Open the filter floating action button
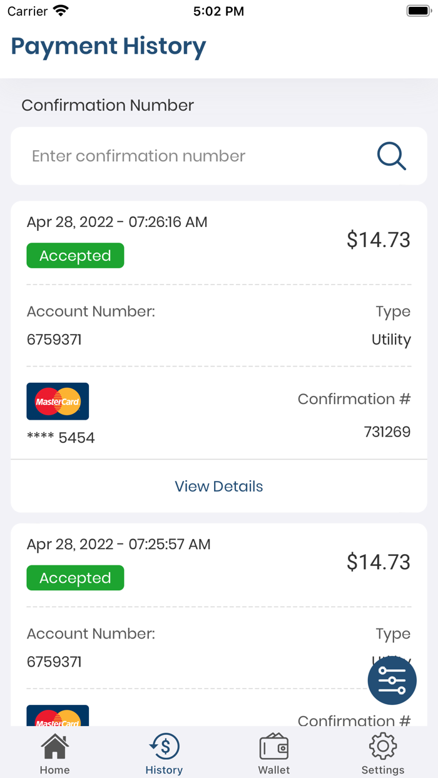Viewport: 438px width, 778px height. 392,680
